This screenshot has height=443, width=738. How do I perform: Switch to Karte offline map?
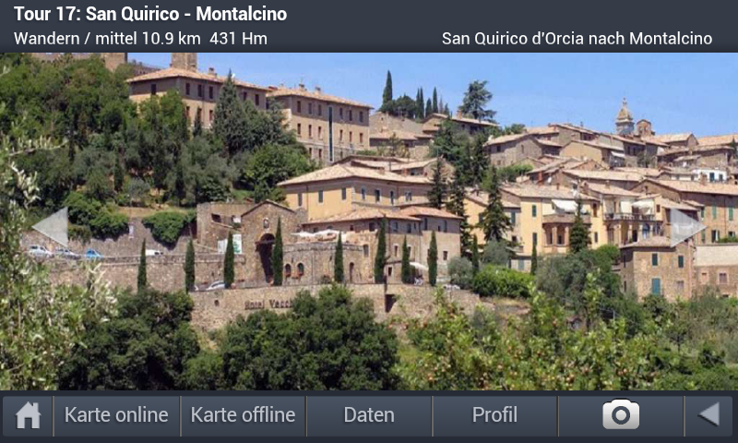243,415
